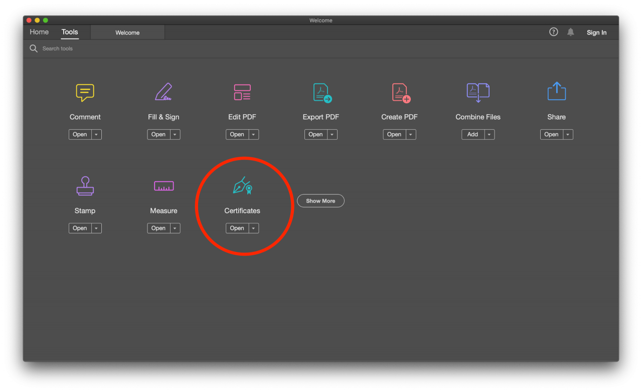The width and height of the screenshot is (642, 392).
Task: Expand the Measure dropdown arrow
Action: [x=175, y=228]
